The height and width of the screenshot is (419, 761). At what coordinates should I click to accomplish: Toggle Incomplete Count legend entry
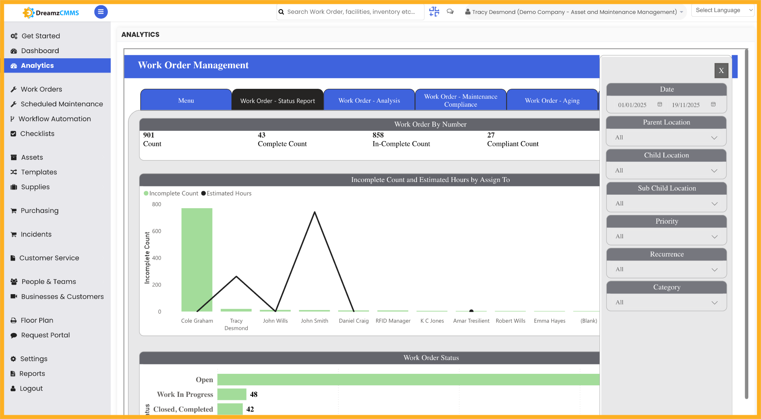pos(171,193)
